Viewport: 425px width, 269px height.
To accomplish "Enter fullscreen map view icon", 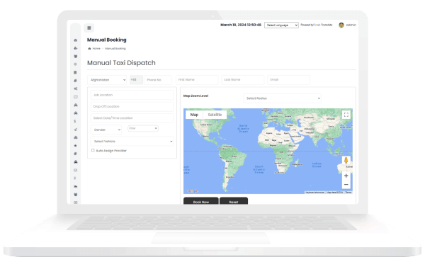I will (x=346, y=115).
